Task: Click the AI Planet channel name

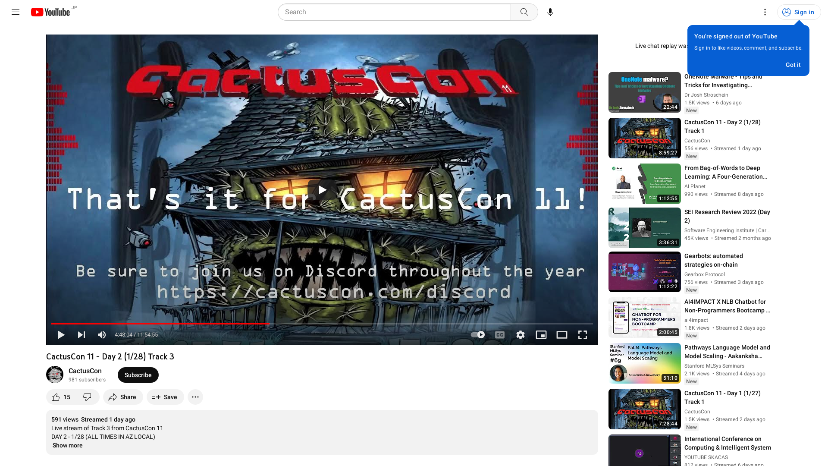Action: [695, 186]
